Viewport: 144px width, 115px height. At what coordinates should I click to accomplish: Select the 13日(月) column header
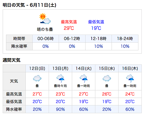pyautogui.click(x=60, y=68)
